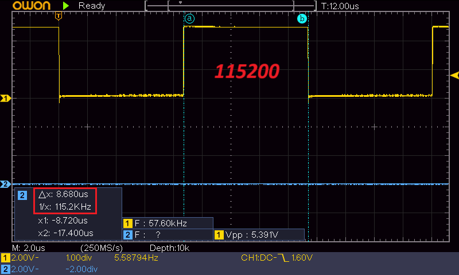Click the channel 1 badge beside F : 57.60kHz
The width and height of the screenshot is (459, 275).
(127, 223)
